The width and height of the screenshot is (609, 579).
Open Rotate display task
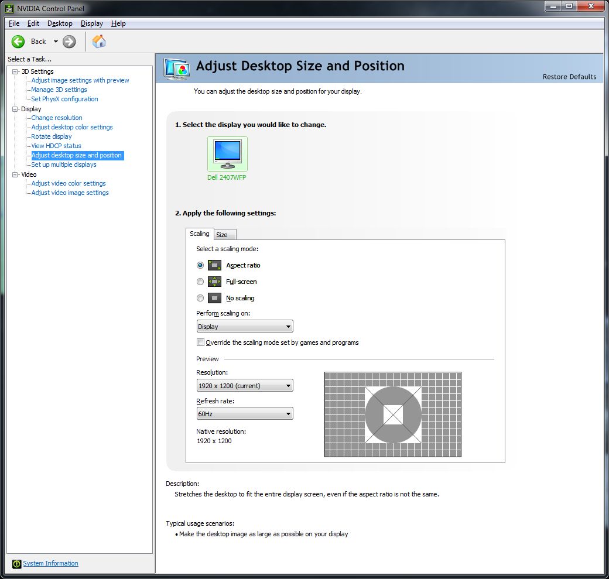52,136
